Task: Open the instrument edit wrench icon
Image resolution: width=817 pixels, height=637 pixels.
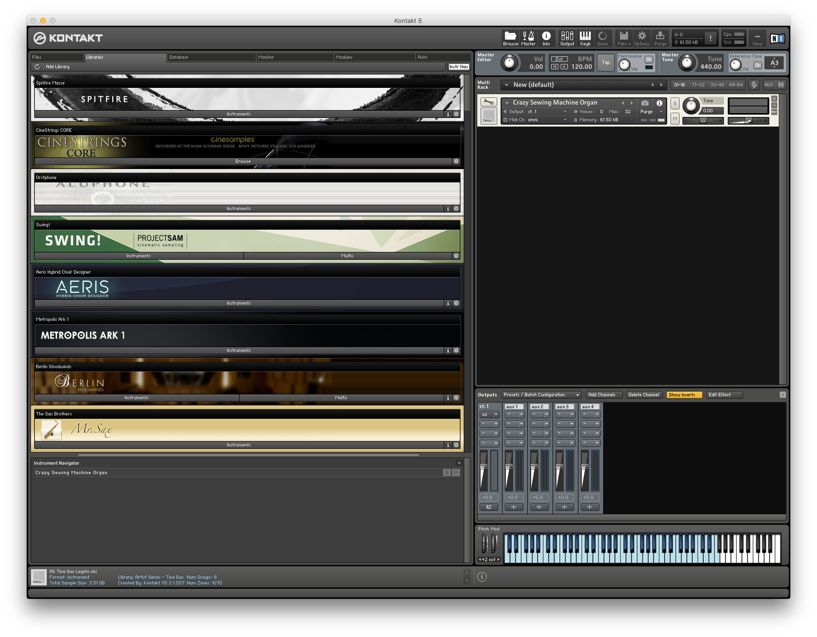Action: 489,102
